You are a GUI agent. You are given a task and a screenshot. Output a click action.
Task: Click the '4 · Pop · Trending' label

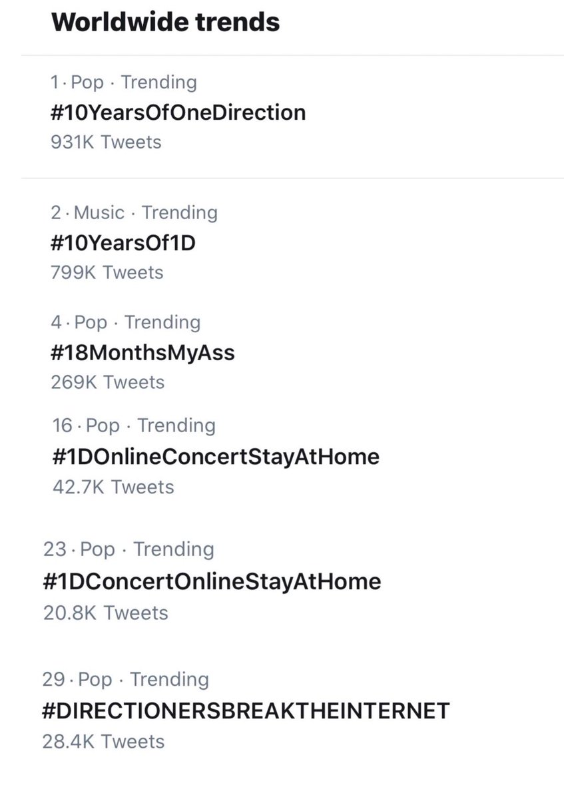(x=125, y=322)
